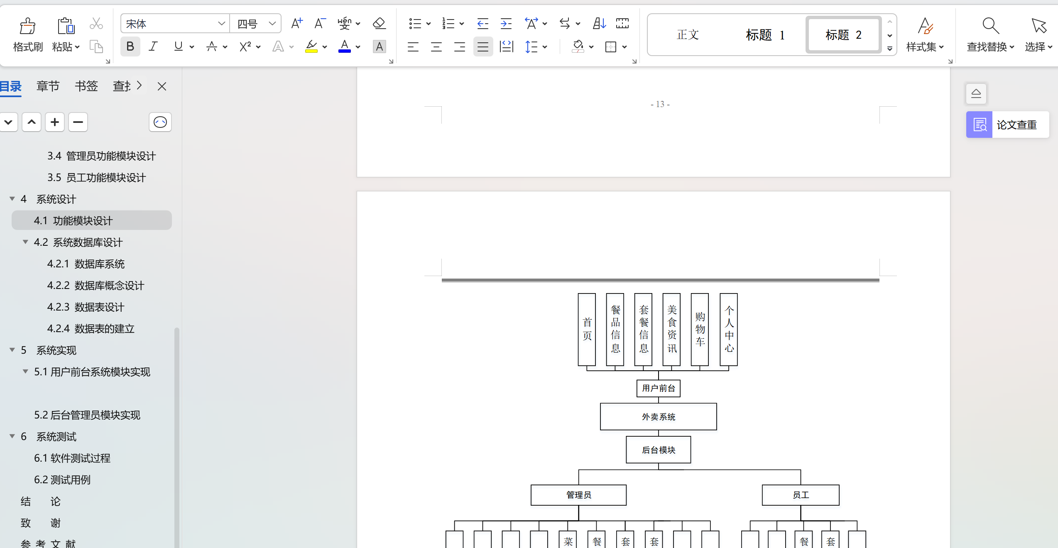This screenshot has height=548, width=1058.
Task: Open the font name dropdown
Action: pos(221,24)
